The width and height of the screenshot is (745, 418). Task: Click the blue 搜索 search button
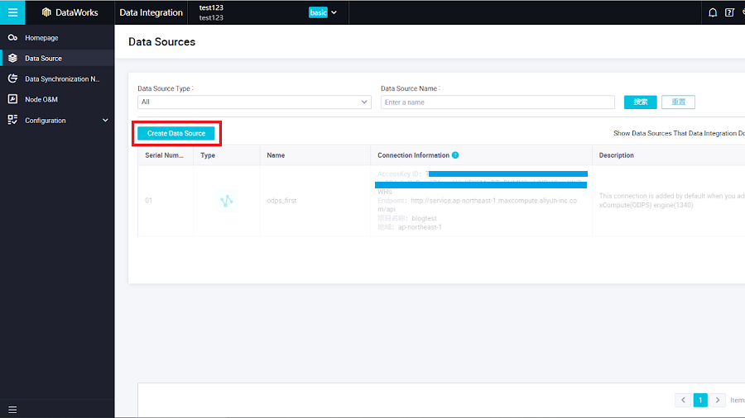[640, 102]
